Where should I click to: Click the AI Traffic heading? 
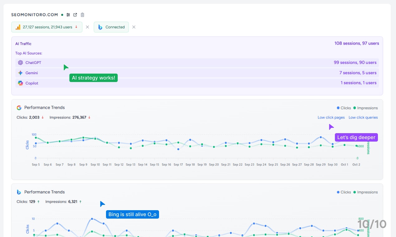23,44
